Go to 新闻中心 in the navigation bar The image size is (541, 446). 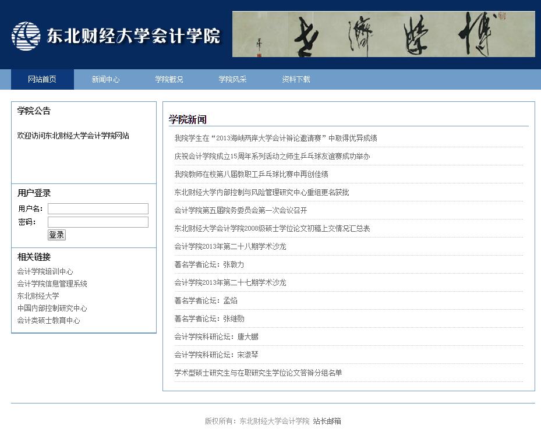click(x=105, y=80)
